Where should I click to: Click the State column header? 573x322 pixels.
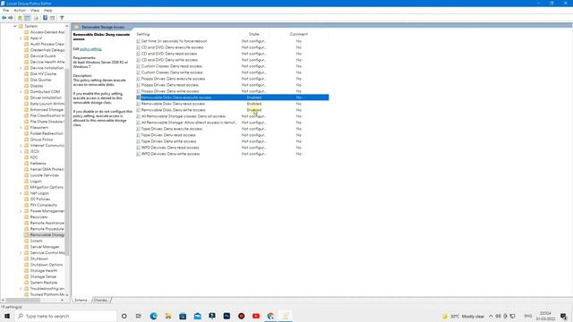pyautogui.click(x=254, y=34)
